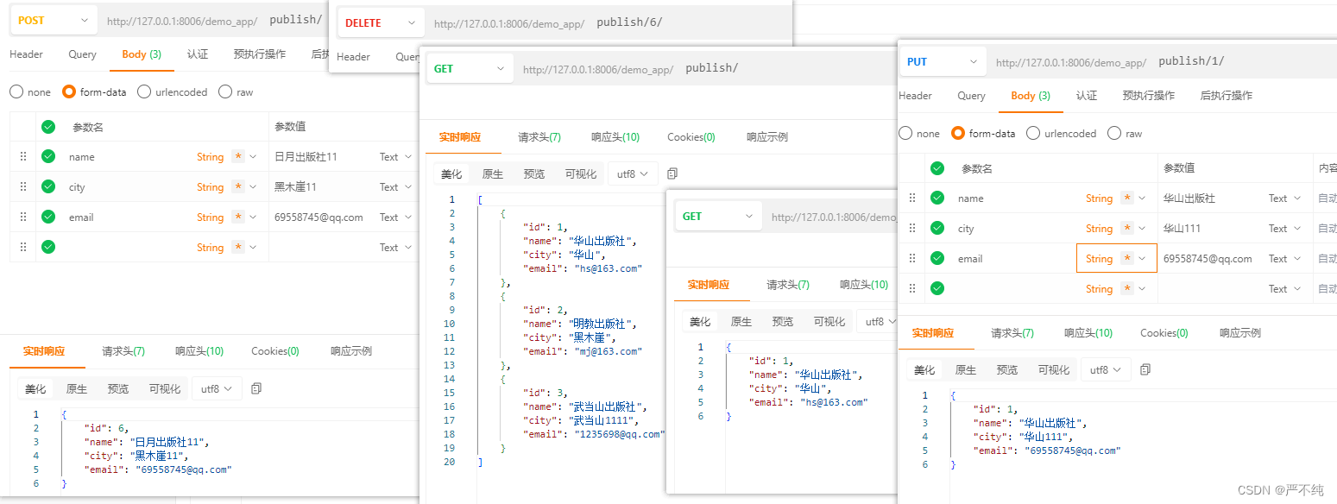Screen dimensions: 1337x504
Task: Open the 认证 tab in POST window
Action: coord(198,54)
